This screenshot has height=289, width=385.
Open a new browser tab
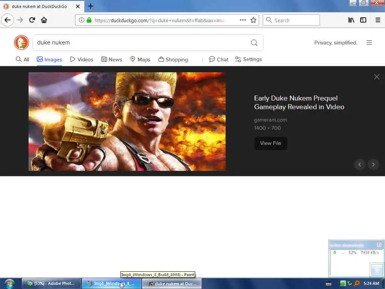coord(91,6)
